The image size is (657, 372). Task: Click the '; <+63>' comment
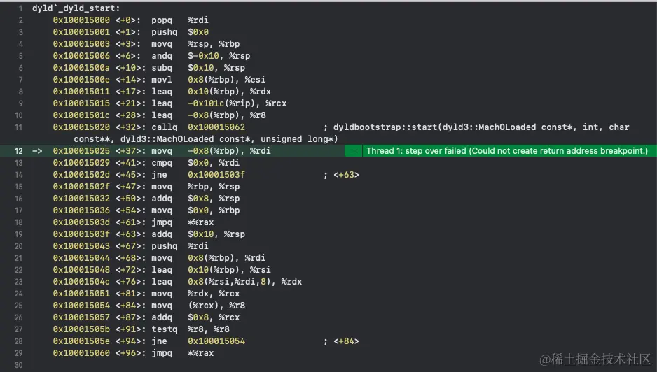pyautogui.click(x=341, y=175)
